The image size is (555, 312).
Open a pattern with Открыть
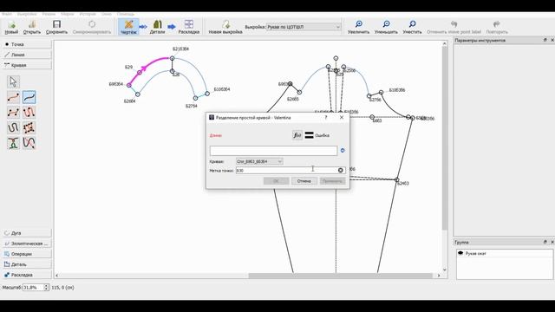click(32, 27)
